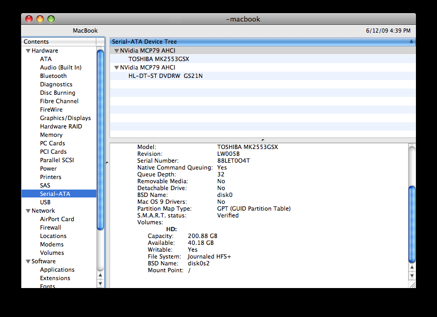Click capacity value 200.88 GB
437x317 pixels.
tap(203, 236)
